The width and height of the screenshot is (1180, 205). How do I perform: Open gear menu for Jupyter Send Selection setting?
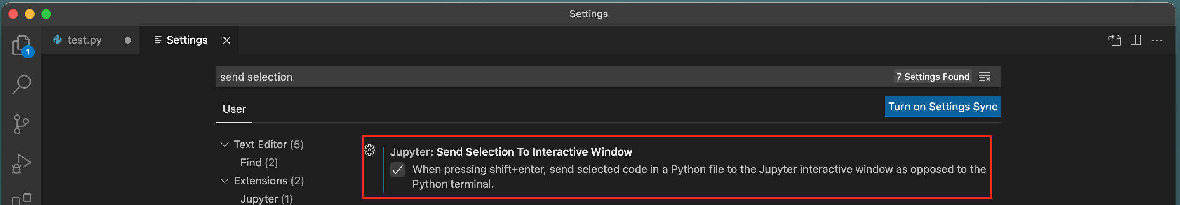370,150
